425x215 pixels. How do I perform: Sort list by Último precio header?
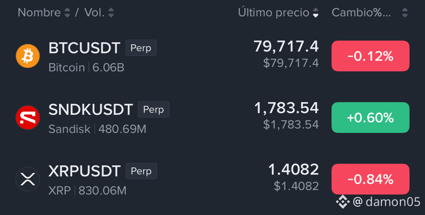(x=274, y=12)
